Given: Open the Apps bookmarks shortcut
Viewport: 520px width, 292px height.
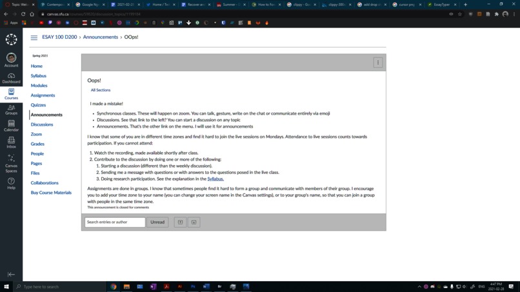Looking at the screenshot, I should [11, 23].
